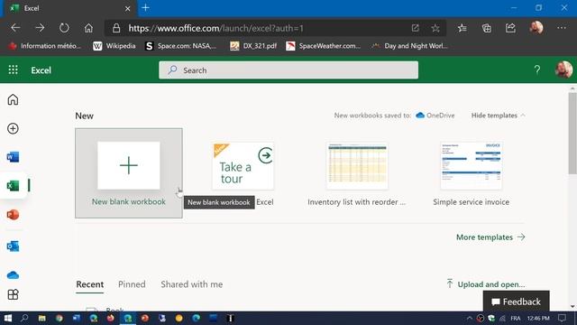Open the Windows notification center

click(562, 318)
